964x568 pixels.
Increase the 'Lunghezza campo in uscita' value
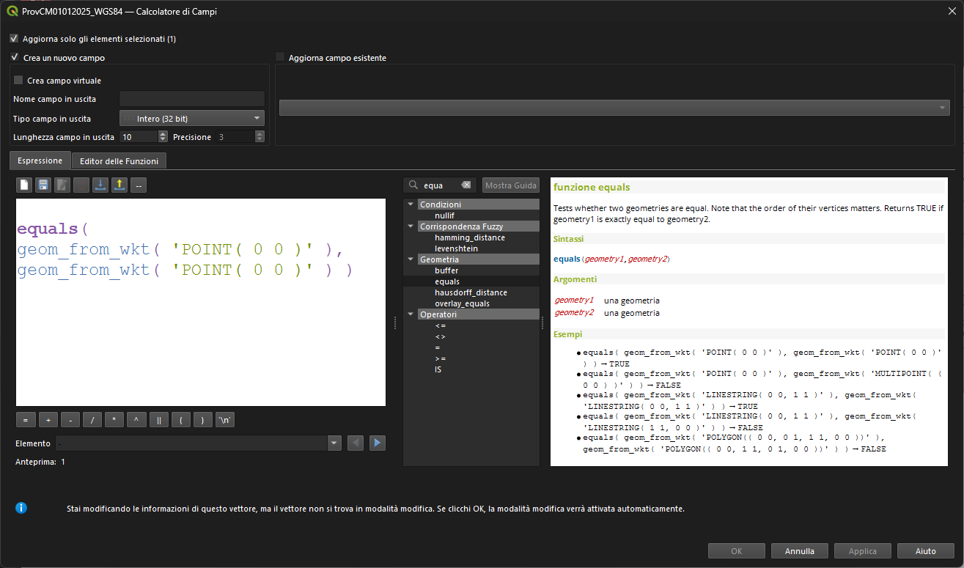pos(163,134)
